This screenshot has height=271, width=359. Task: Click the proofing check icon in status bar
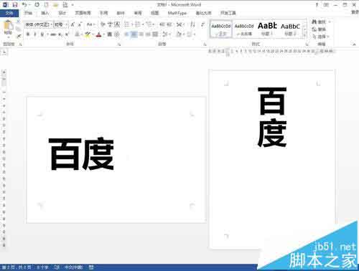[x=57, y=267]
